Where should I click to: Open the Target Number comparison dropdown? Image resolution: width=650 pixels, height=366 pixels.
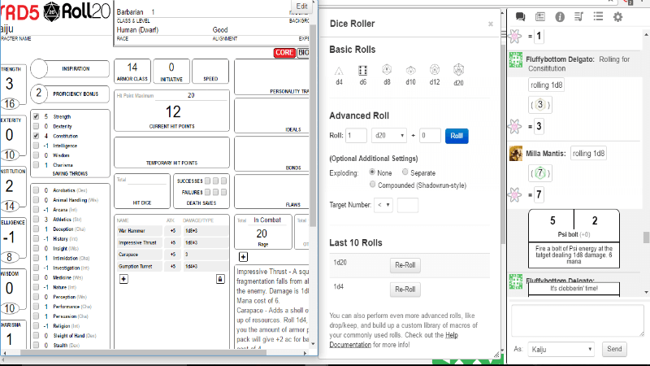point(383,205)
